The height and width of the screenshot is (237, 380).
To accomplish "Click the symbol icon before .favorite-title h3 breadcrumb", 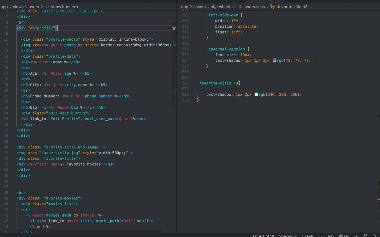I will pos(273,7).
